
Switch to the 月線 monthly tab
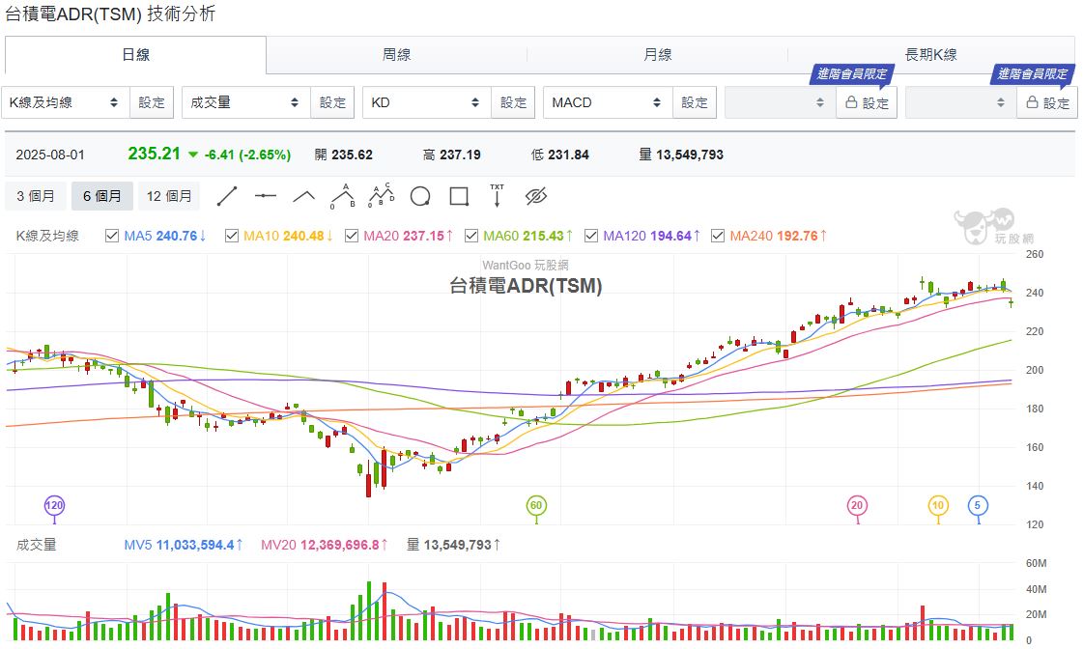657,55
